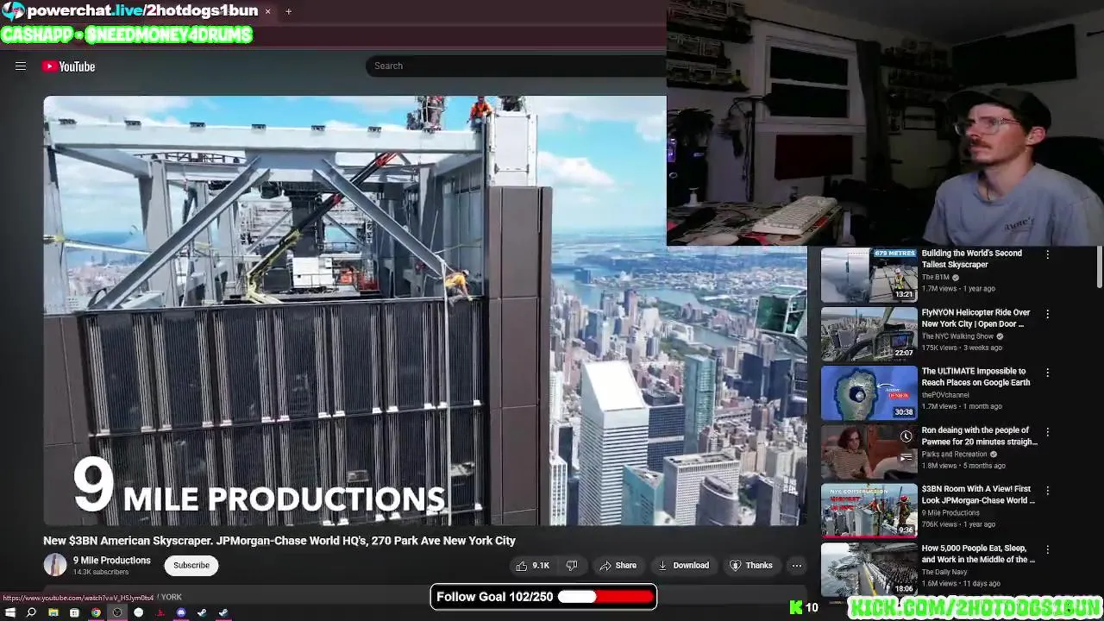Close the powerchat.live browser tab
Viewport: 1104px width, 621px height.
click(267, 11)
